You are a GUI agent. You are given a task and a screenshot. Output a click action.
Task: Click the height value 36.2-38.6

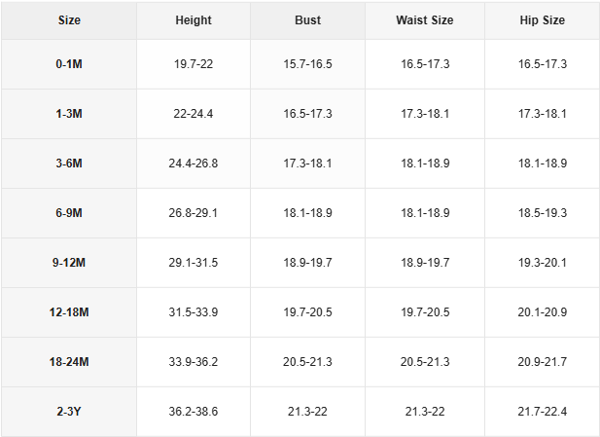(194, 412)
